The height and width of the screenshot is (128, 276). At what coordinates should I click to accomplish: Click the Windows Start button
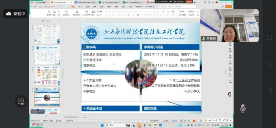point(102,125)
